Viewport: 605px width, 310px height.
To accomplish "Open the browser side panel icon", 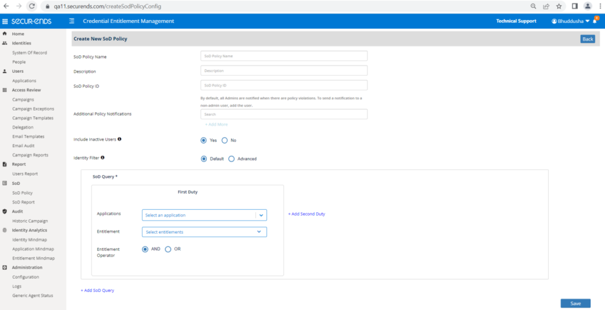I will point(574,6).
